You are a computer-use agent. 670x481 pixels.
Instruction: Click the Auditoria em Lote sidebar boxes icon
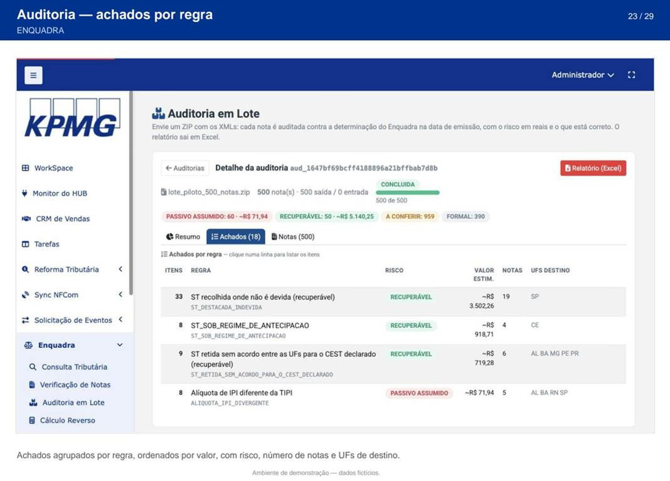(x=33, y=403)
